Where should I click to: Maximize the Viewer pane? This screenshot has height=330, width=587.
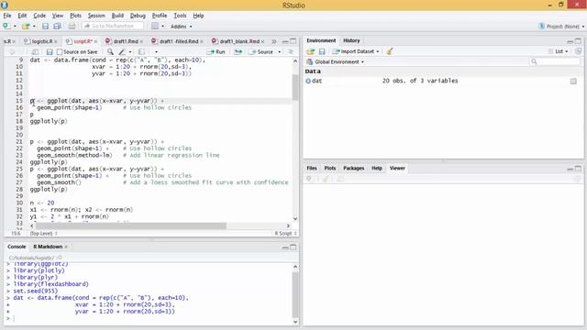point(578,169)
